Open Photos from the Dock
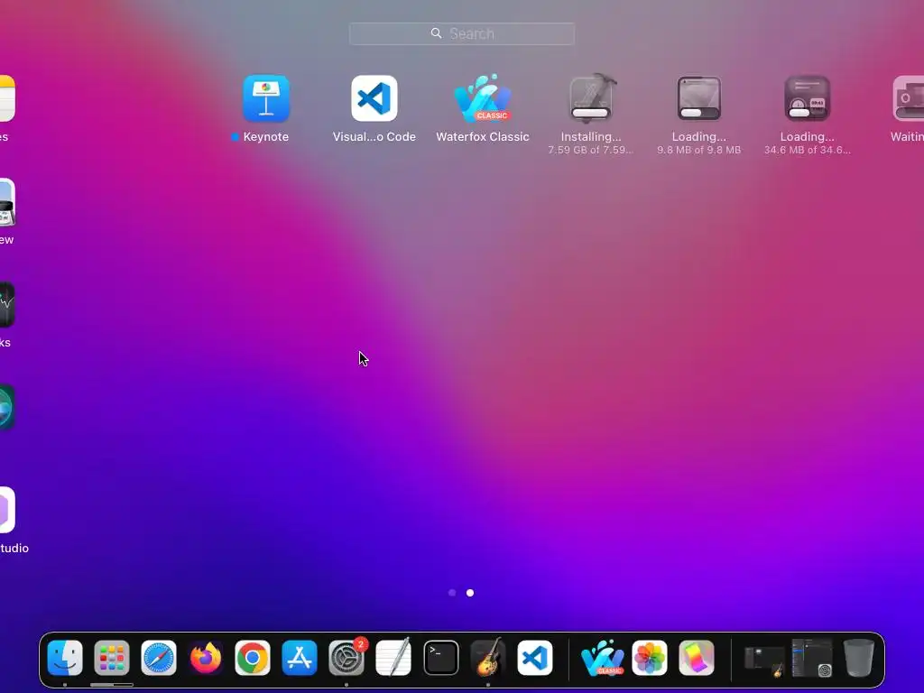924x693 pixels. (x=650, y=658)
